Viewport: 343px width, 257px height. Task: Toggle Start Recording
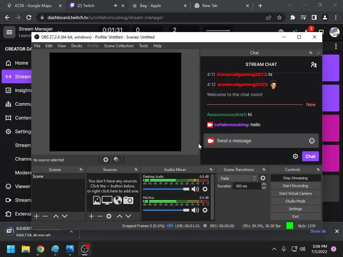click(x=295, y=186)
